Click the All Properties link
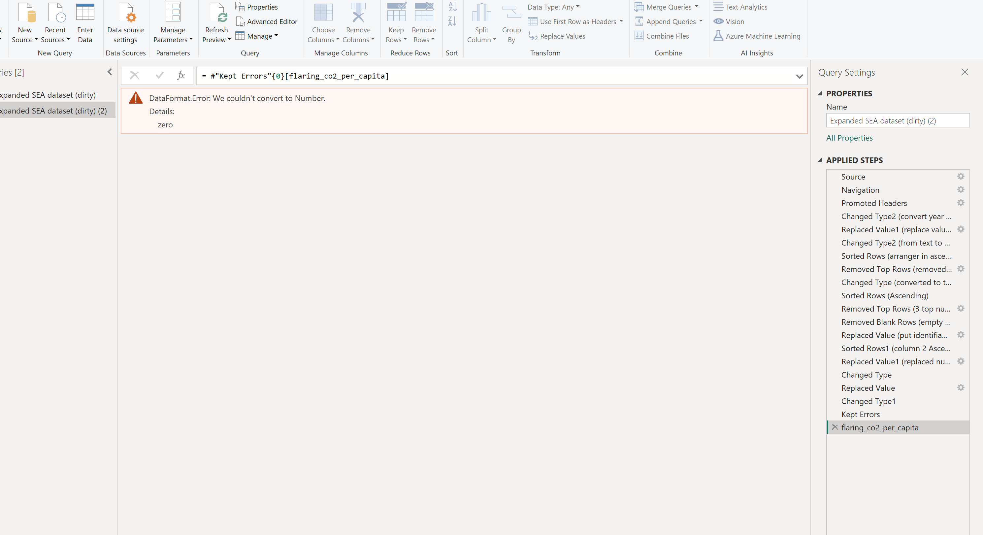This screenshot has height=535, width=983. (849, 138)
